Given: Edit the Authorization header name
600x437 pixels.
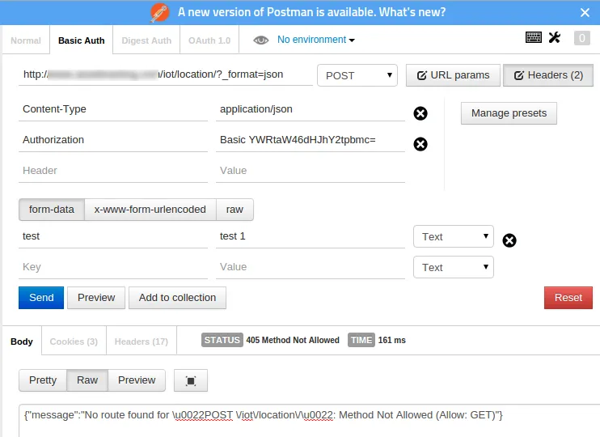Looking at the screenshot, I should (x=113, y=140).
